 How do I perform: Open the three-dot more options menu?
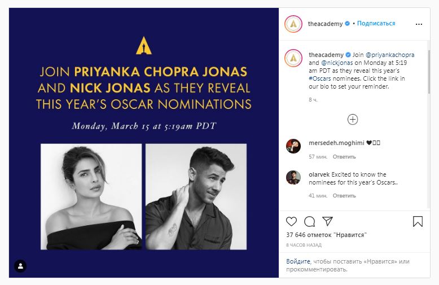point(420,24)
